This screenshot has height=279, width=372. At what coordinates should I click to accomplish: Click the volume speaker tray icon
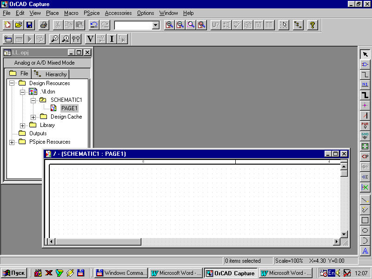click(x=339, y=273)
